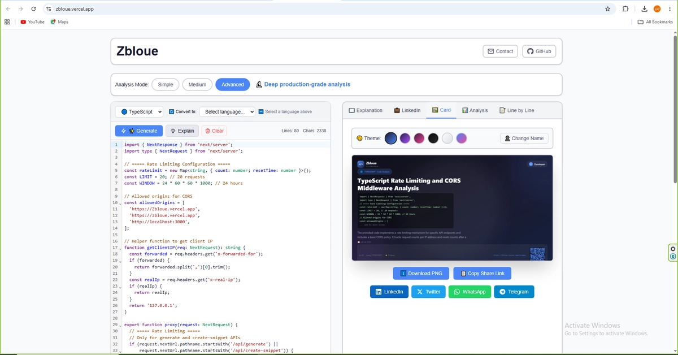Screen dimensions: 678x355
Task: Click the Change Name button
Action: tap(524, 138)
